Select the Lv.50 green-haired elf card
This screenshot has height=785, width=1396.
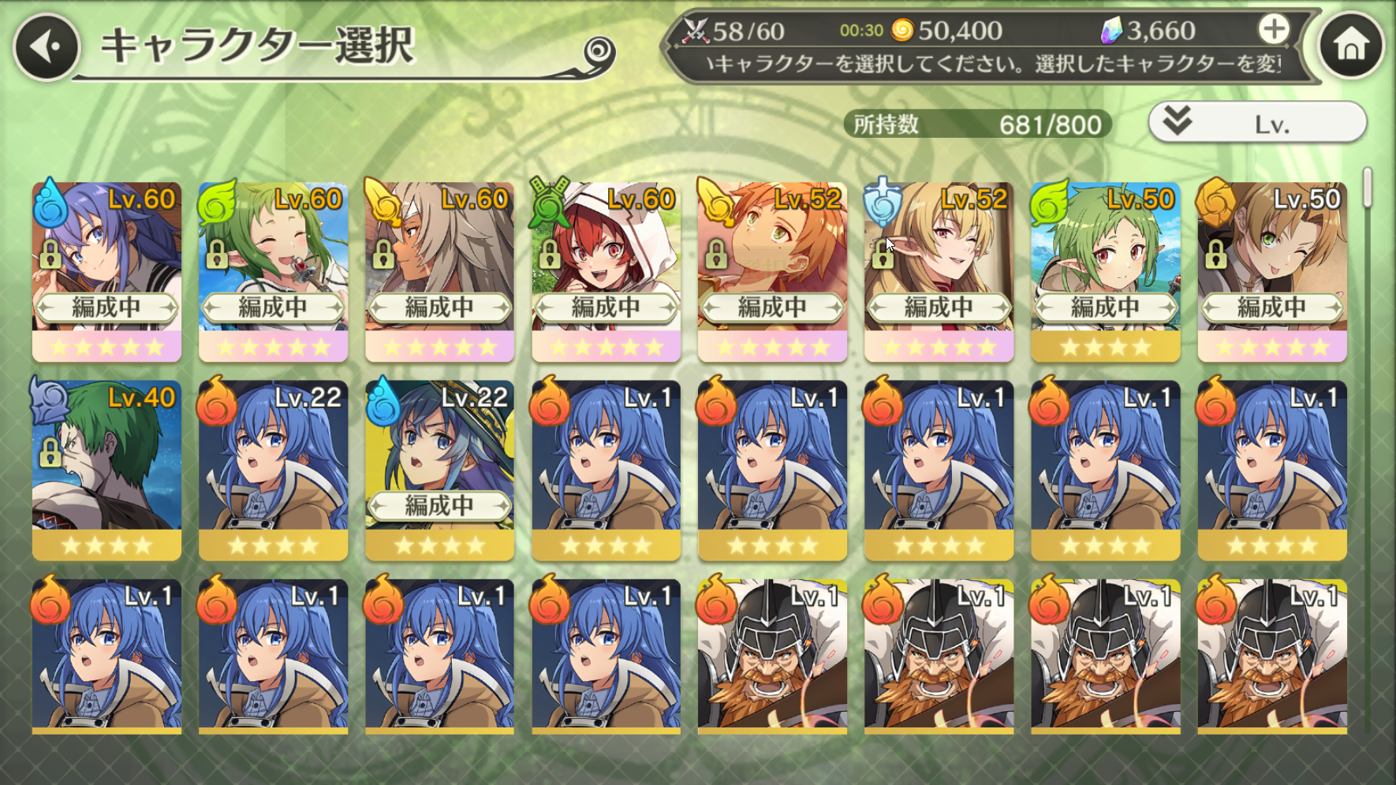coord(1105,272)
